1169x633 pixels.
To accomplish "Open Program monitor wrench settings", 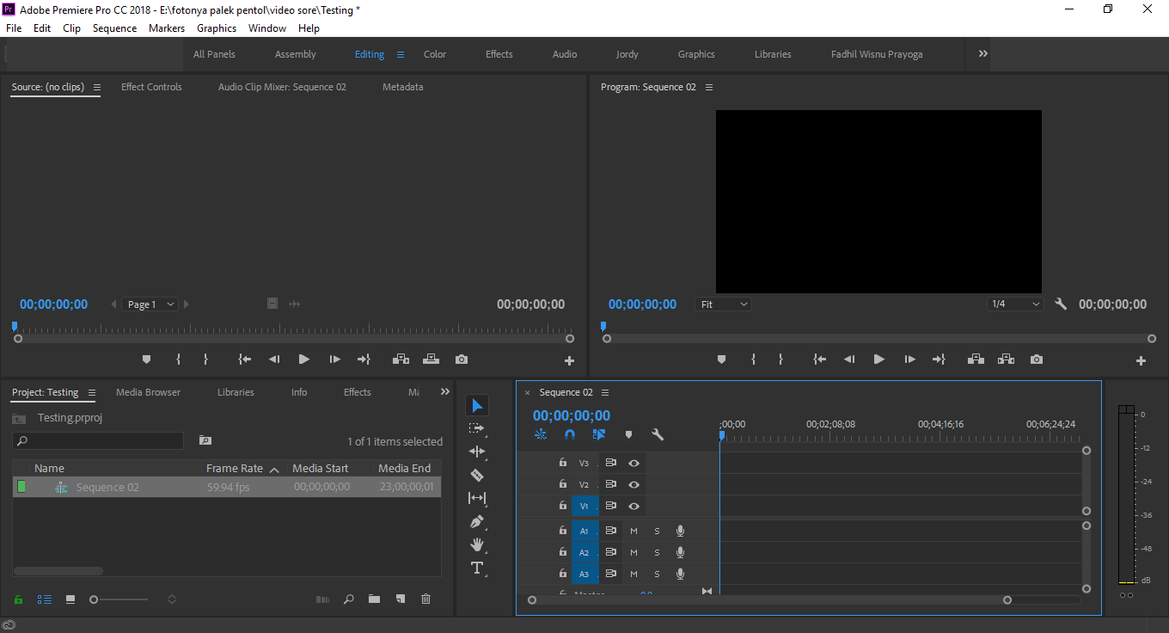I will pos(1061,304).
